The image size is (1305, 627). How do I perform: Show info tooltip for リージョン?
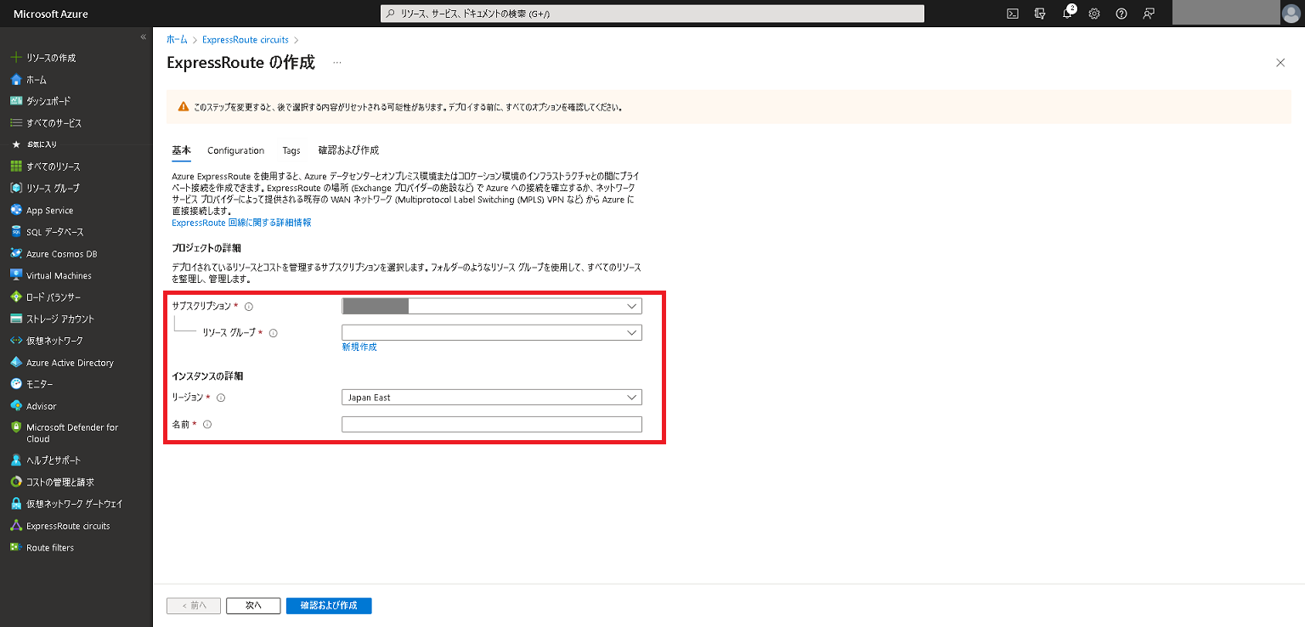221,398
